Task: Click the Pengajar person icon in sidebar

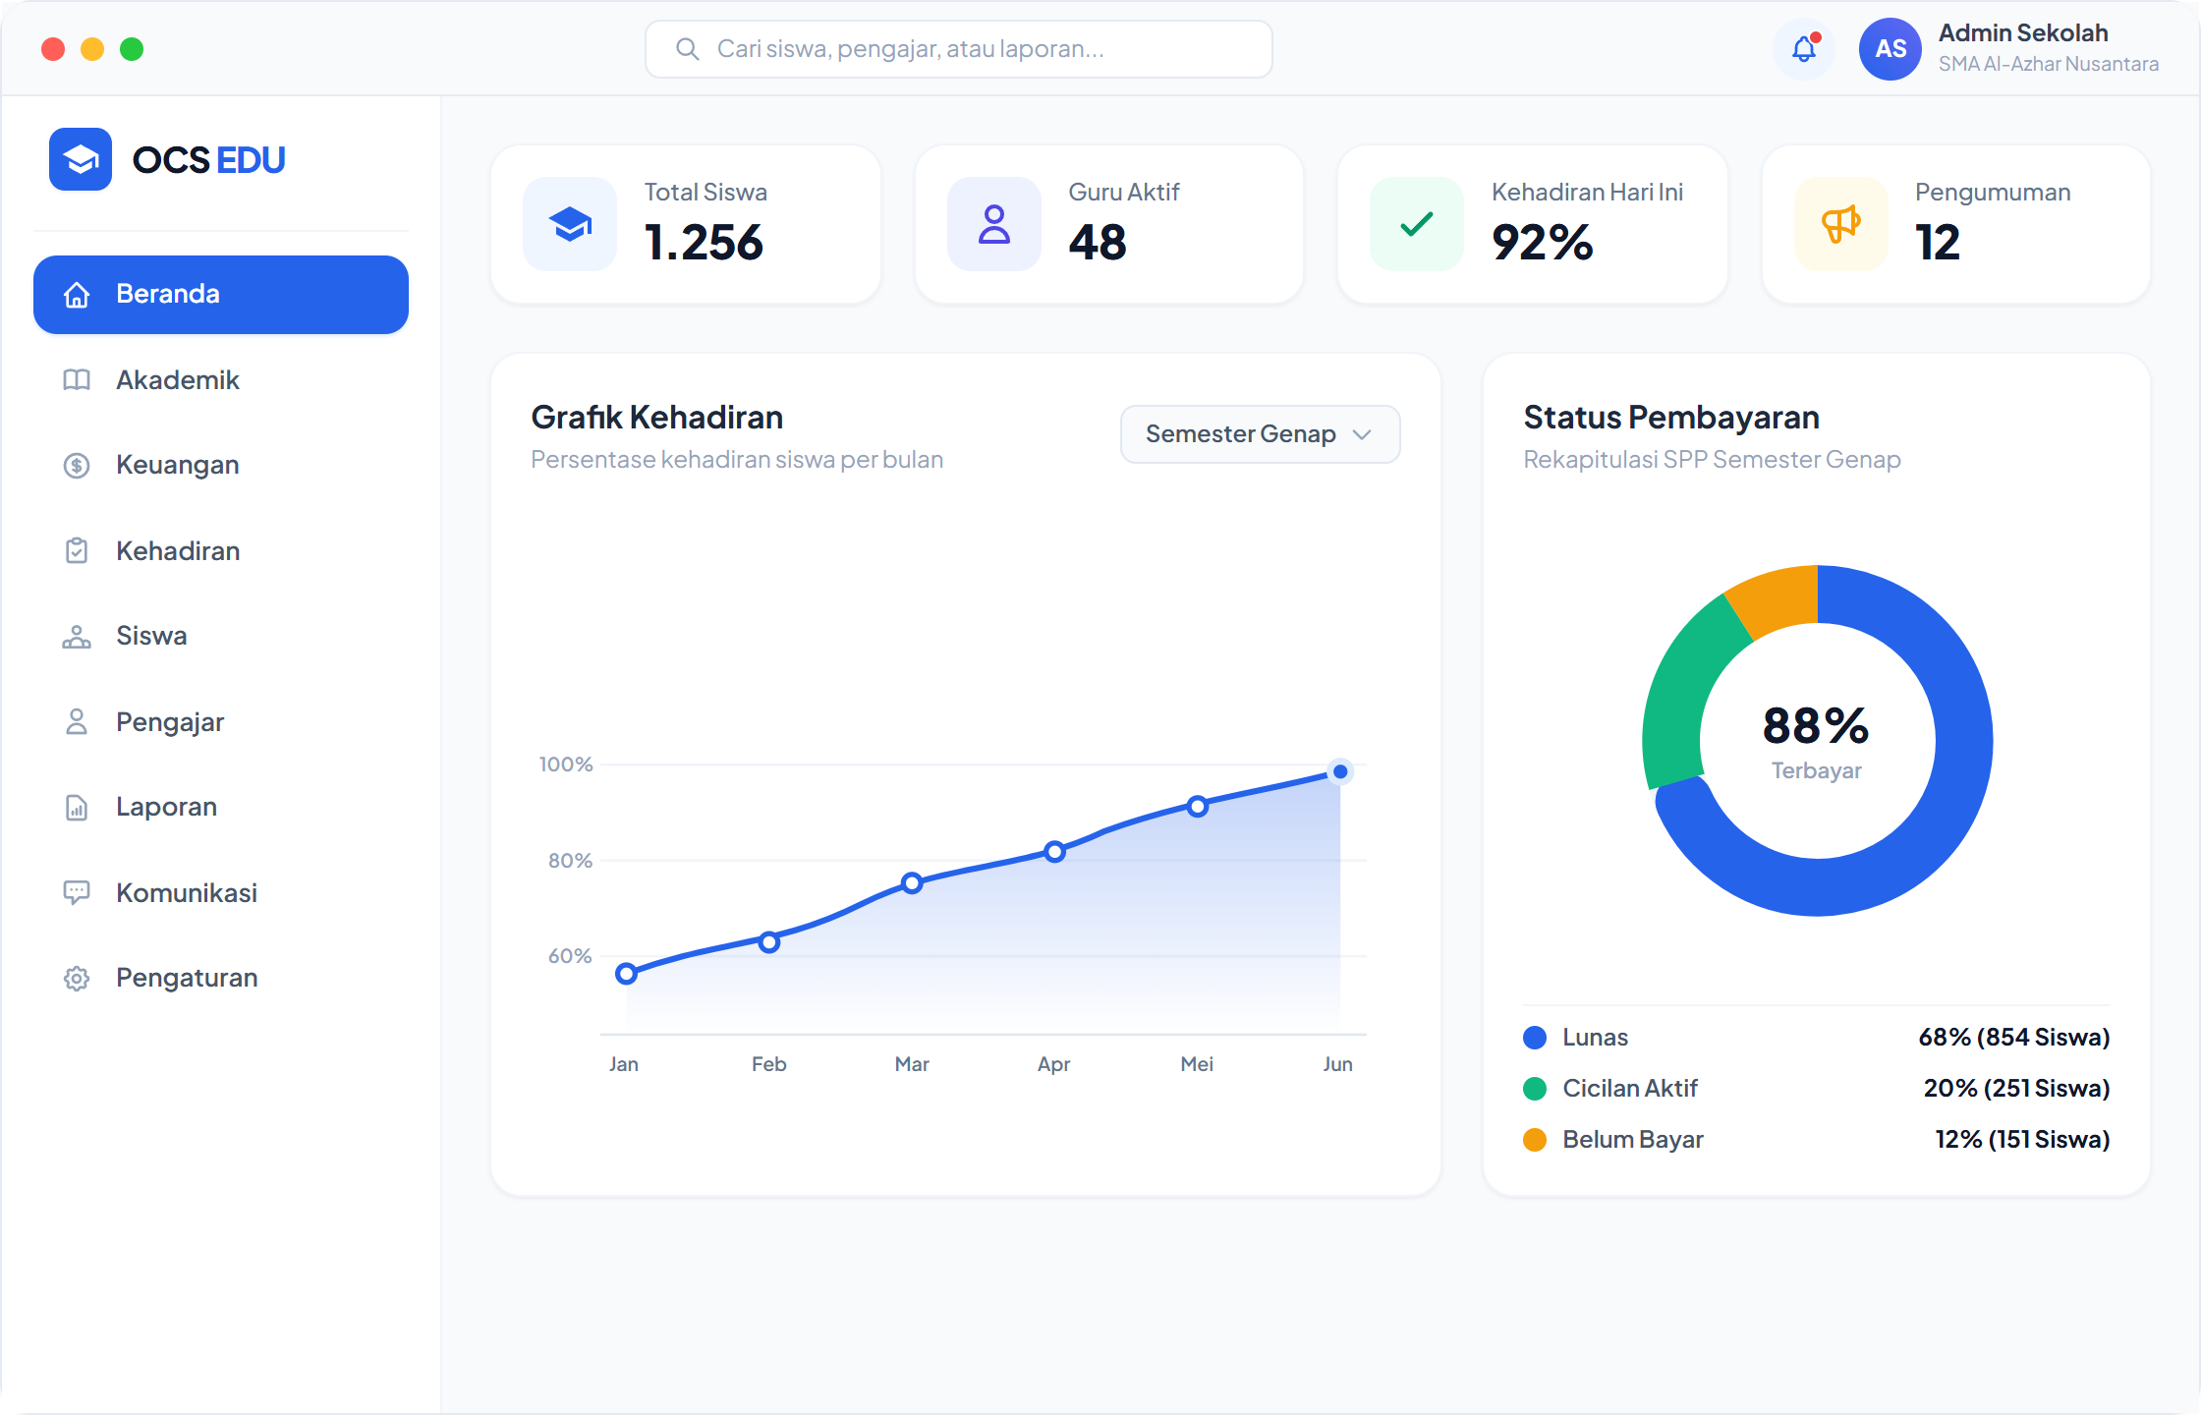Action: pyautogui.click(x=77, y=722)
